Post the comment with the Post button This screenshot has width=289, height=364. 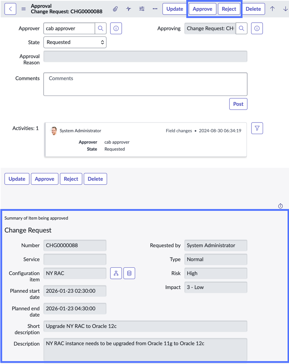click(239, 104)
